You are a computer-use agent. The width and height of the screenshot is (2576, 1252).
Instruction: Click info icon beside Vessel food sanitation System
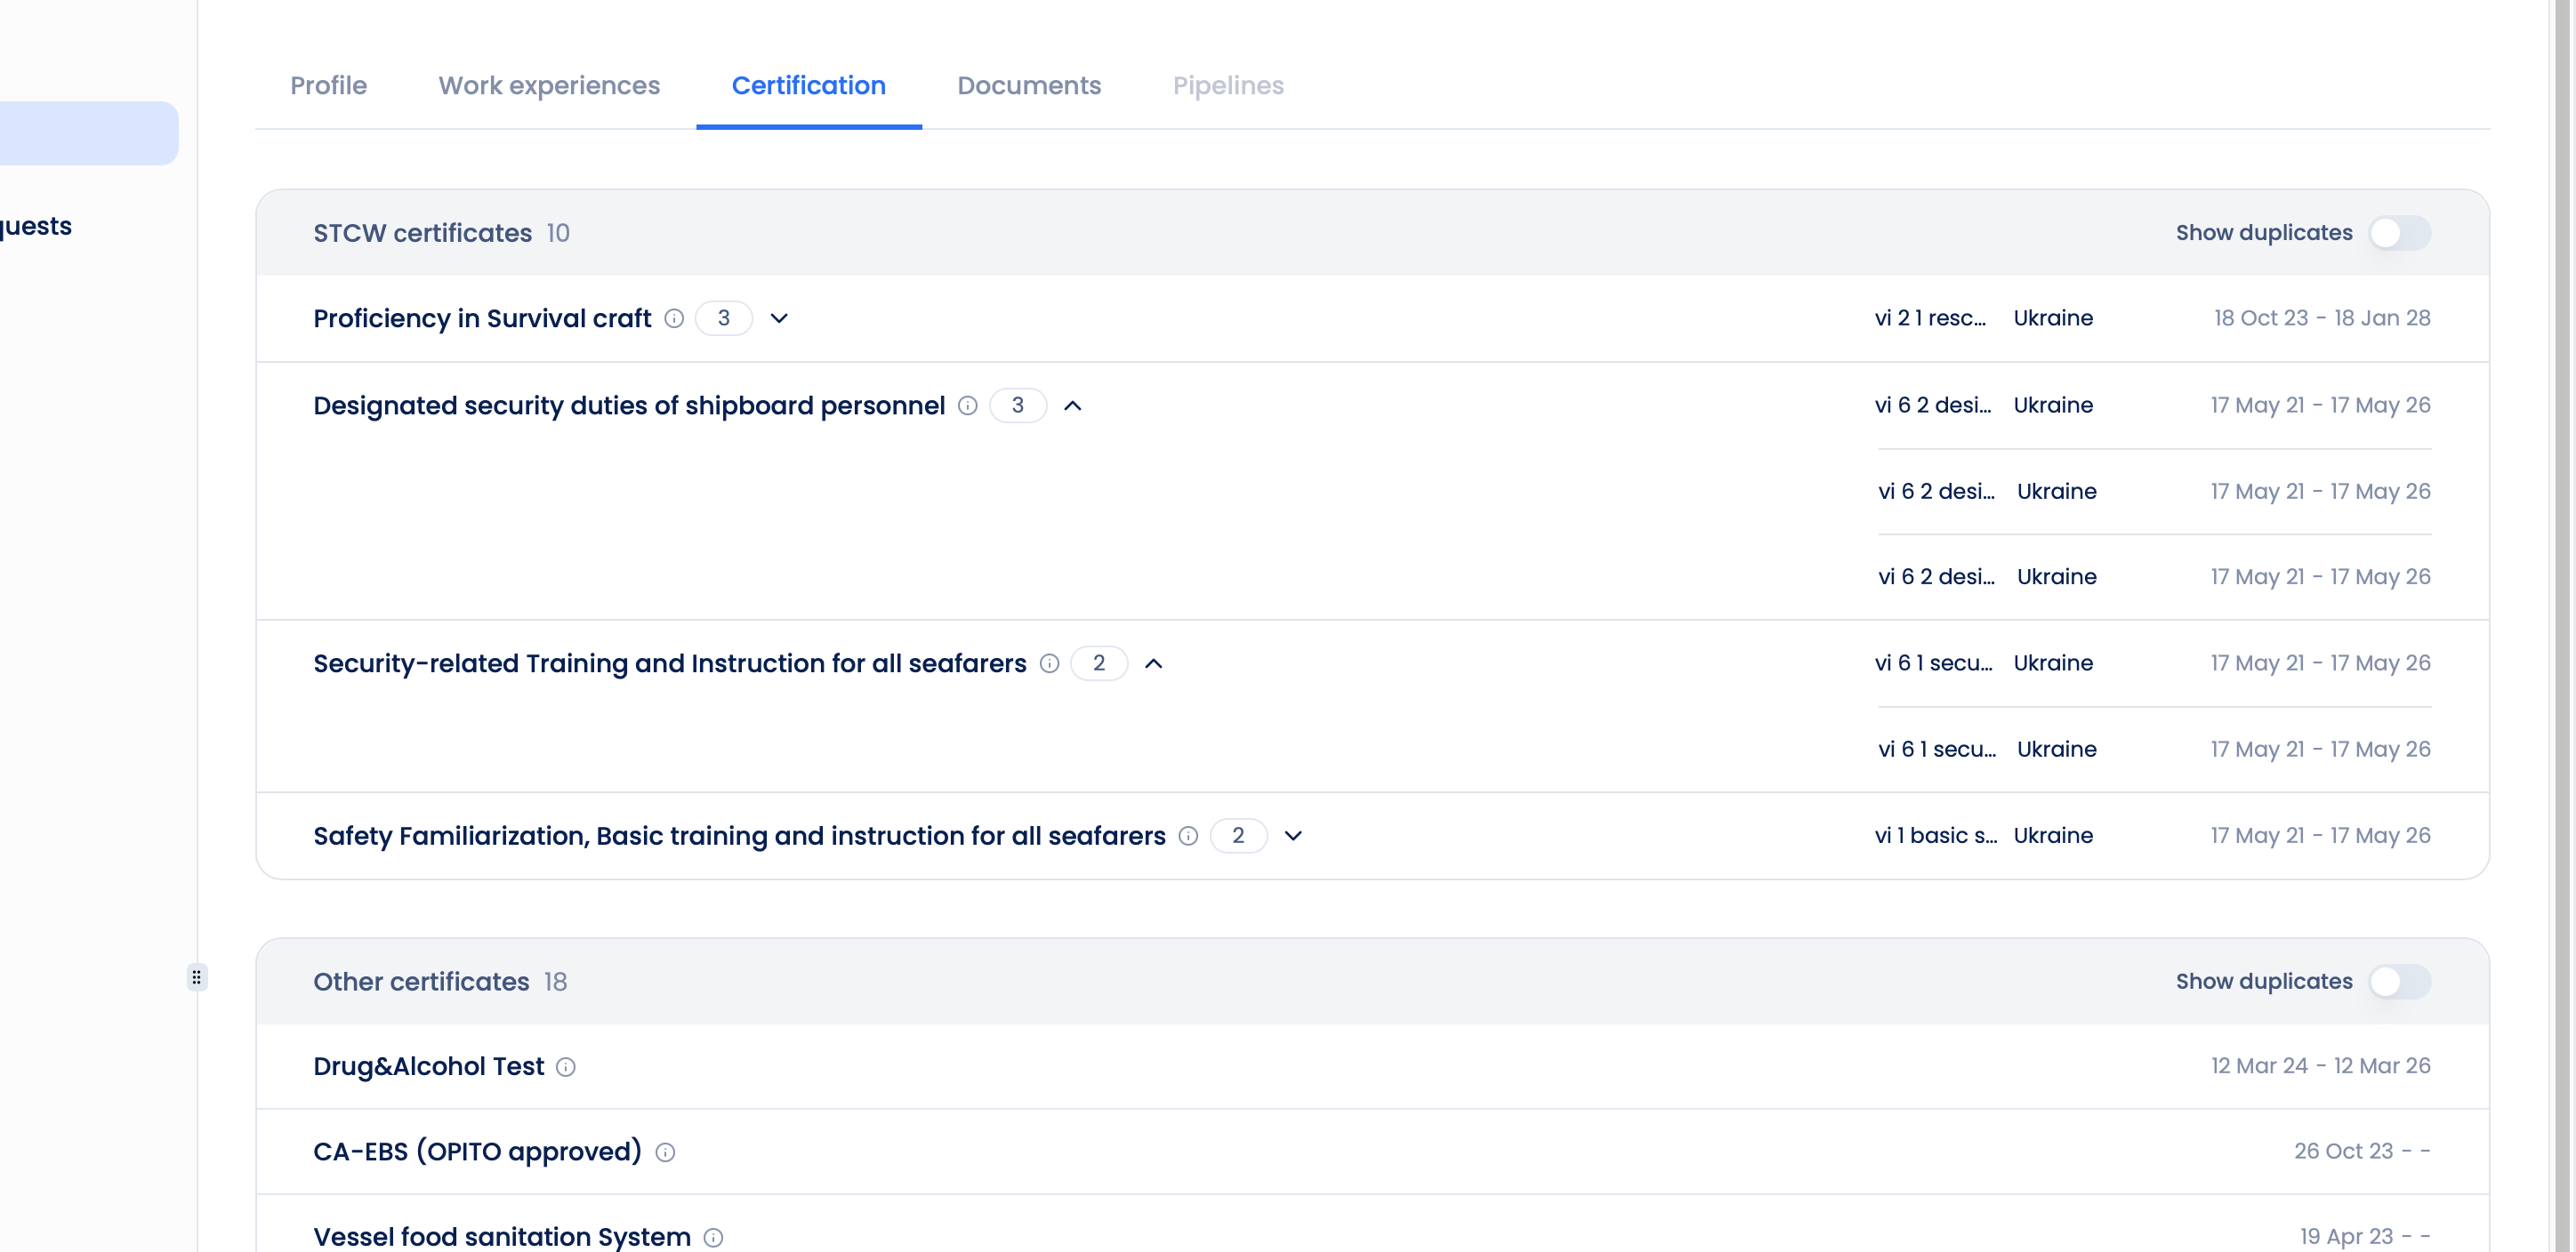(x=713, y=1237)
